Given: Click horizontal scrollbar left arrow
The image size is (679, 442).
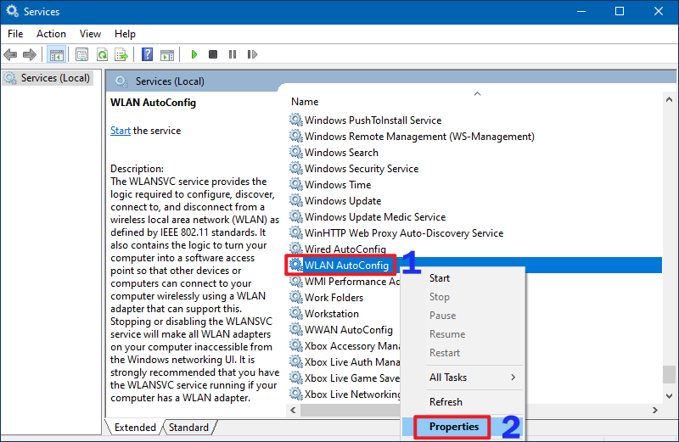Looking at the screenshot, I should tap(293, 410).
